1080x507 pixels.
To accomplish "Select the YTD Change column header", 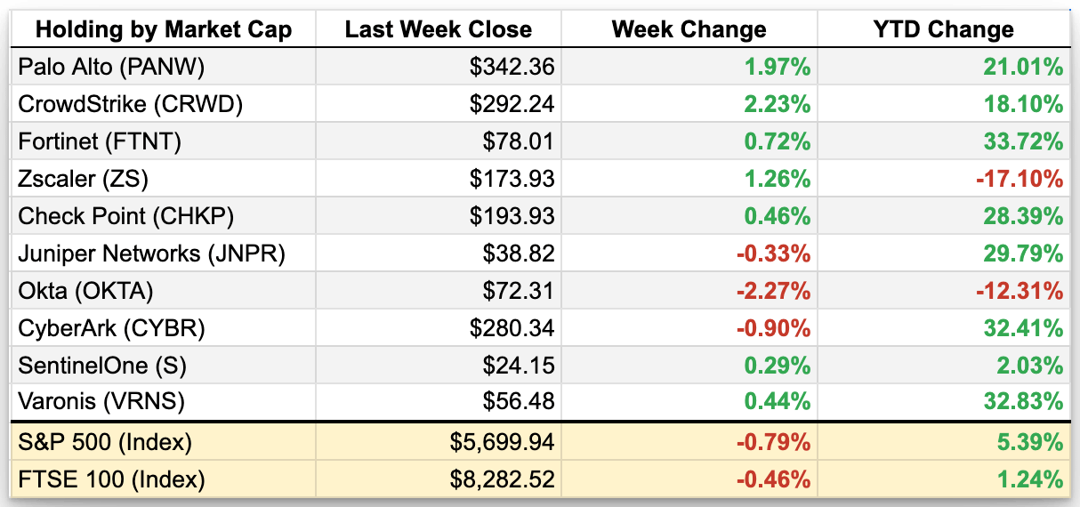I will click(x=944, y=29).
